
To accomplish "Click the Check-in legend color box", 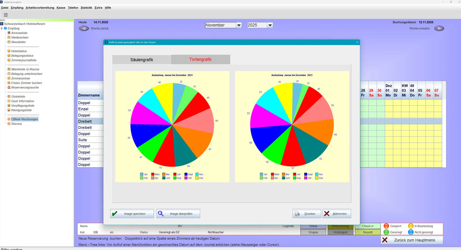I will point(367,226).
